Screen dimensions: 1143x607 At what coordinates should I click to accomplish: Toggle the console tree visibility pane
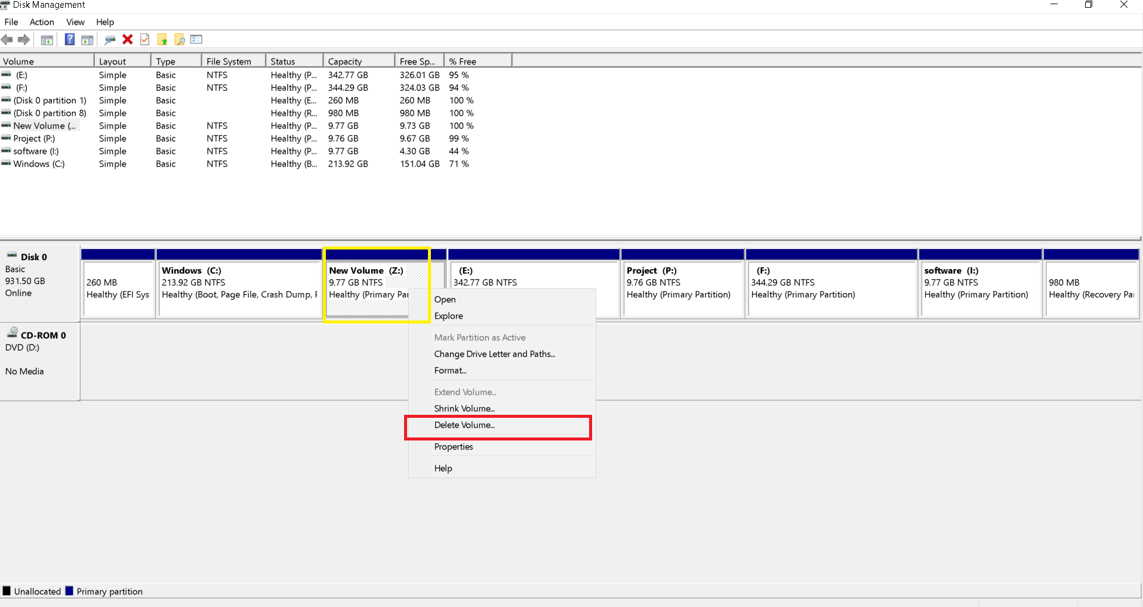pyautogui.click(x=47, y=39)
